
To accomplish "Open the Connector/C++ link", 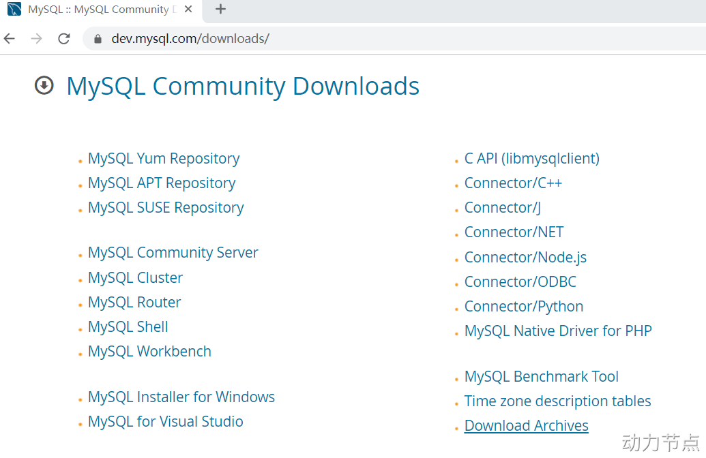I will click(x=513, y=183).
